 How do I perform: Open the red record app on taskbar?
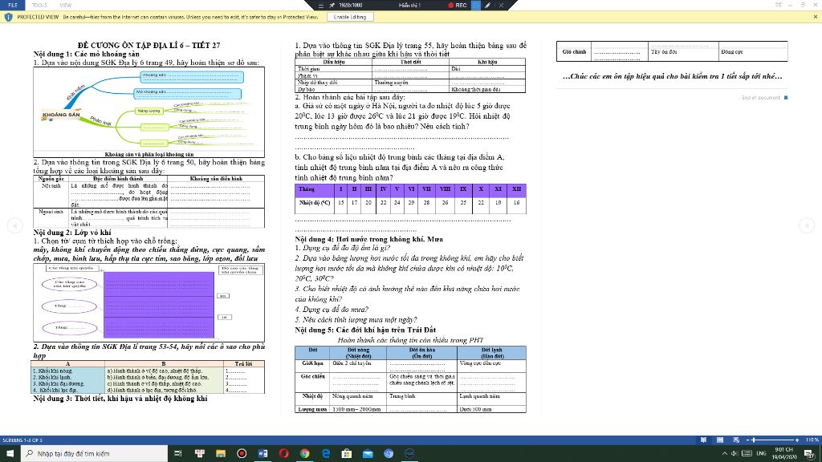tap(242, 453)
